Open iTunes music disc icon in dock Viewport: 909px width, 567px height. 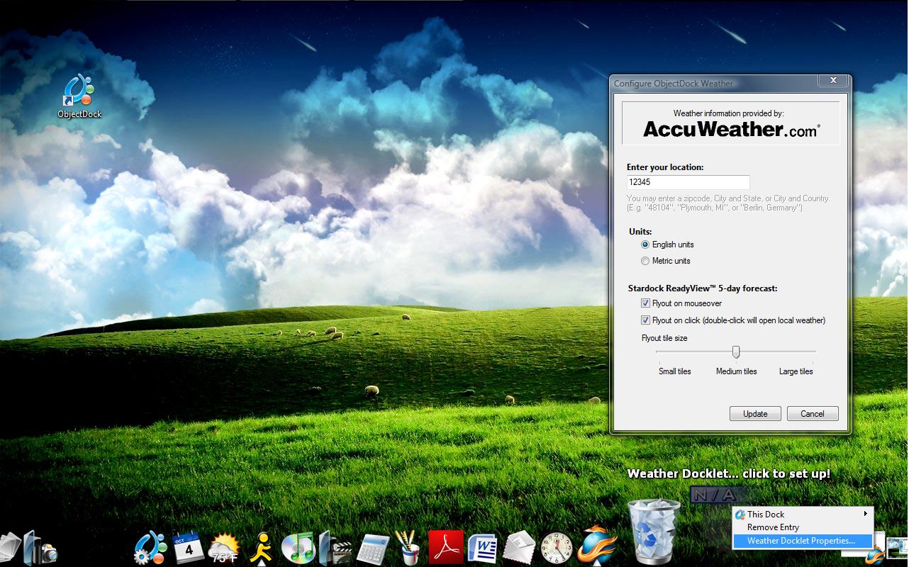(x=298, y=548)
